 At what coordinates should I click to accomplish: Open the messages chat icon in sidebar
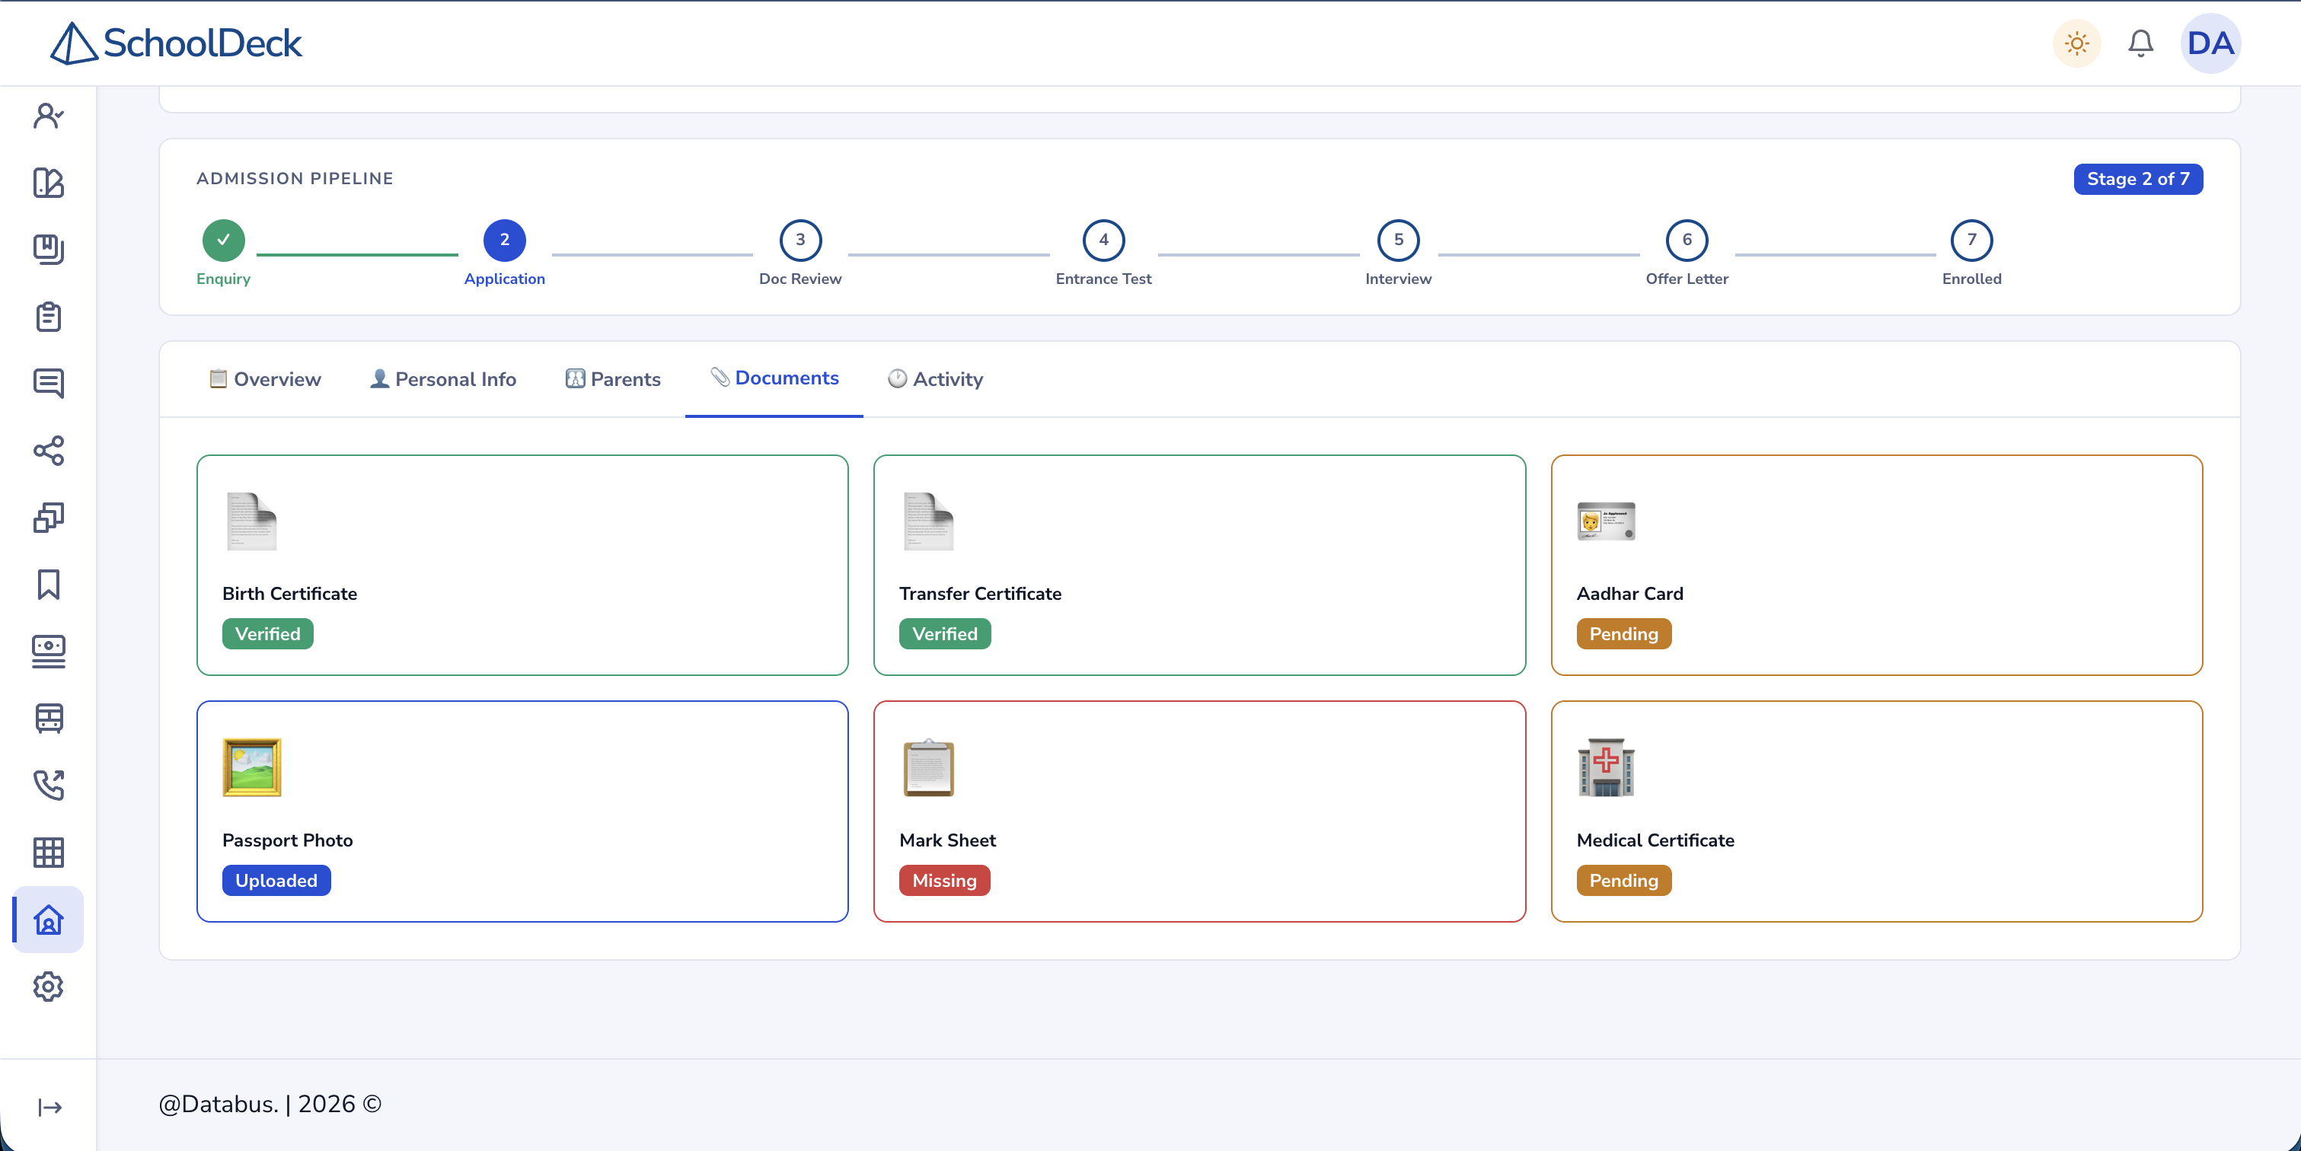(x=47, y=384)
